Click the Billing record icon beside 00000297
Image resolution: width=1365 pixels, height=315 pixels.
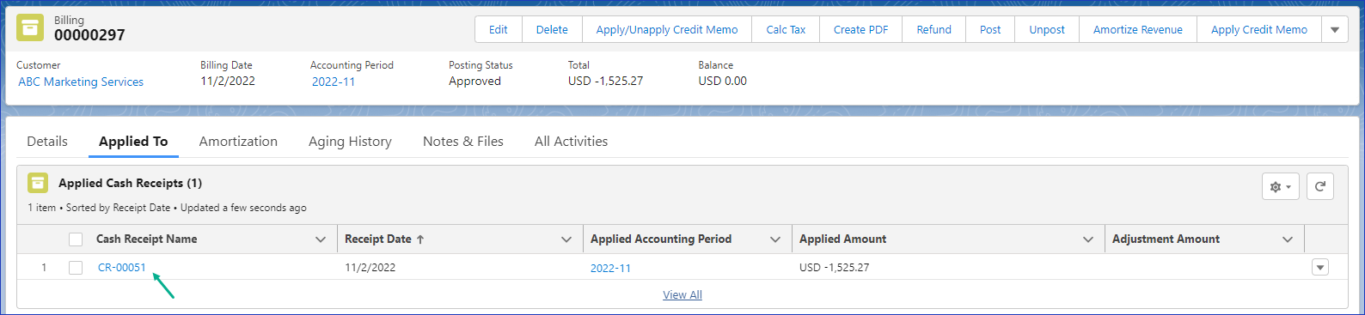tap(30, 27)
